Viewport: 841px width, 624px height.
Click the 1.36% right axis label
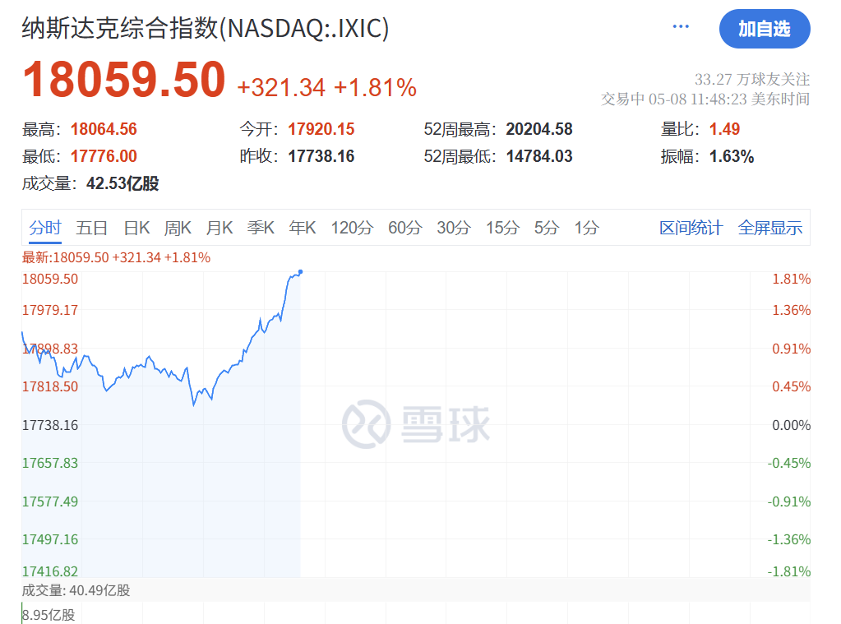coord(791,310)
